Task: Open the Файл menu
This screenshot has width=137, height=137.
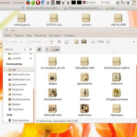Action: pos(8,36)
